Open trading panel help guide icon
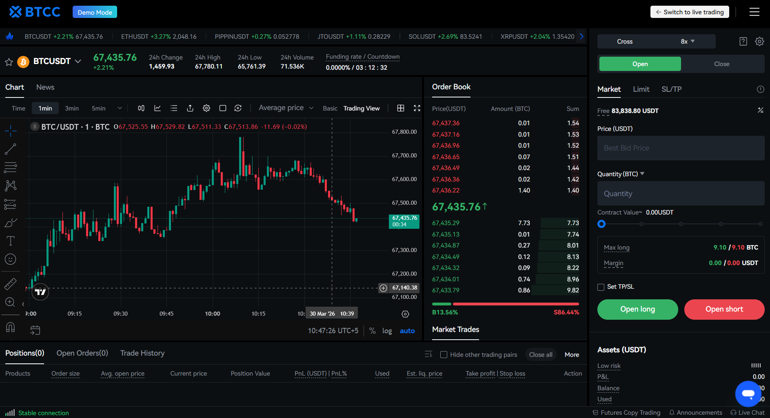The height and width of the screenshot is (418, 770). point(743,41)
